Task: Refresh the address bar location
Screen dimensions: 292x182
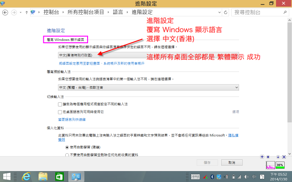Action: coord(225,12)
